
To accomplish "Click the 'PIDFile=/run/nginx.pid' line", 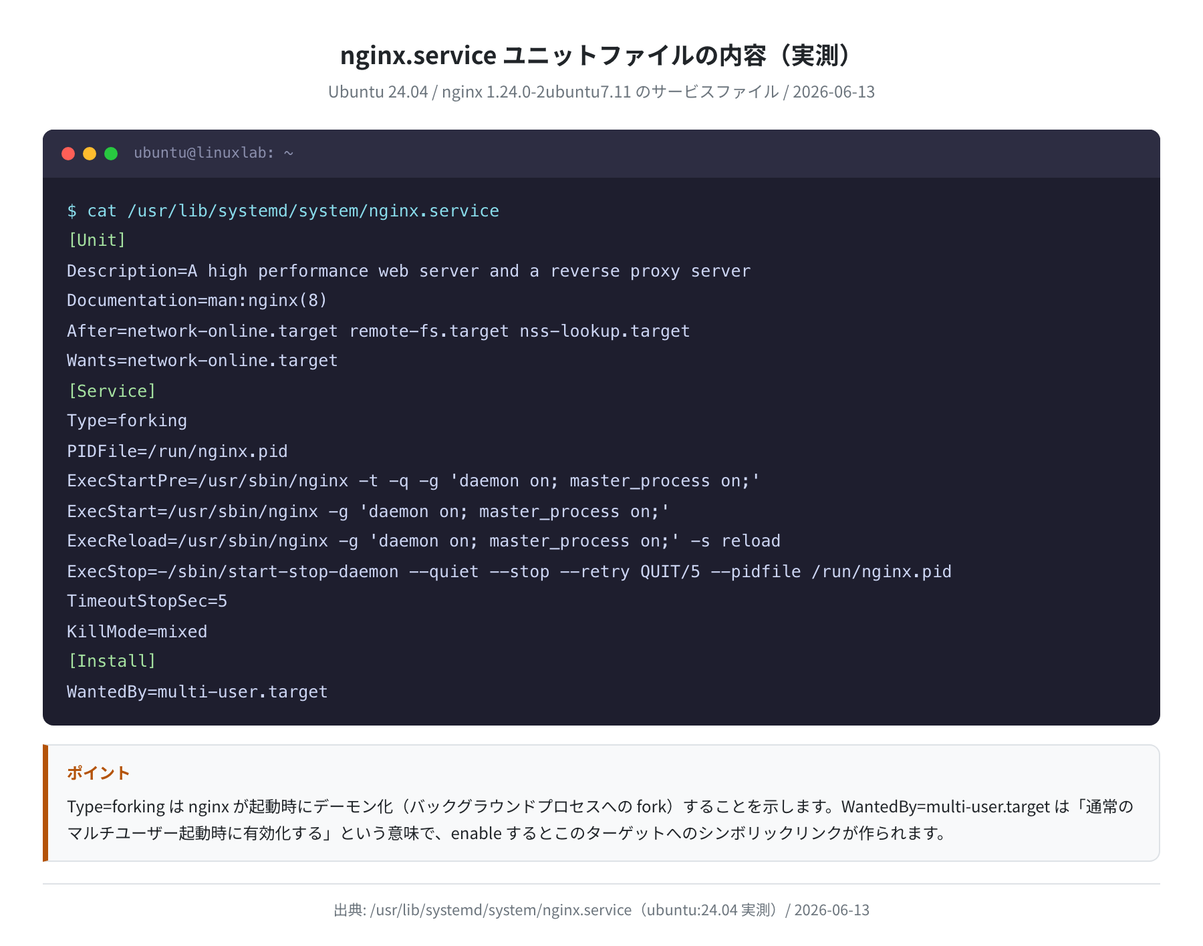I will click(x=177, y=452).
